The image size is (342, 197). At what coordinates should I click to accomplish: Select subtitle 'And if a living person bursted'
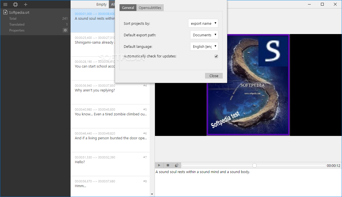[110, 140]
